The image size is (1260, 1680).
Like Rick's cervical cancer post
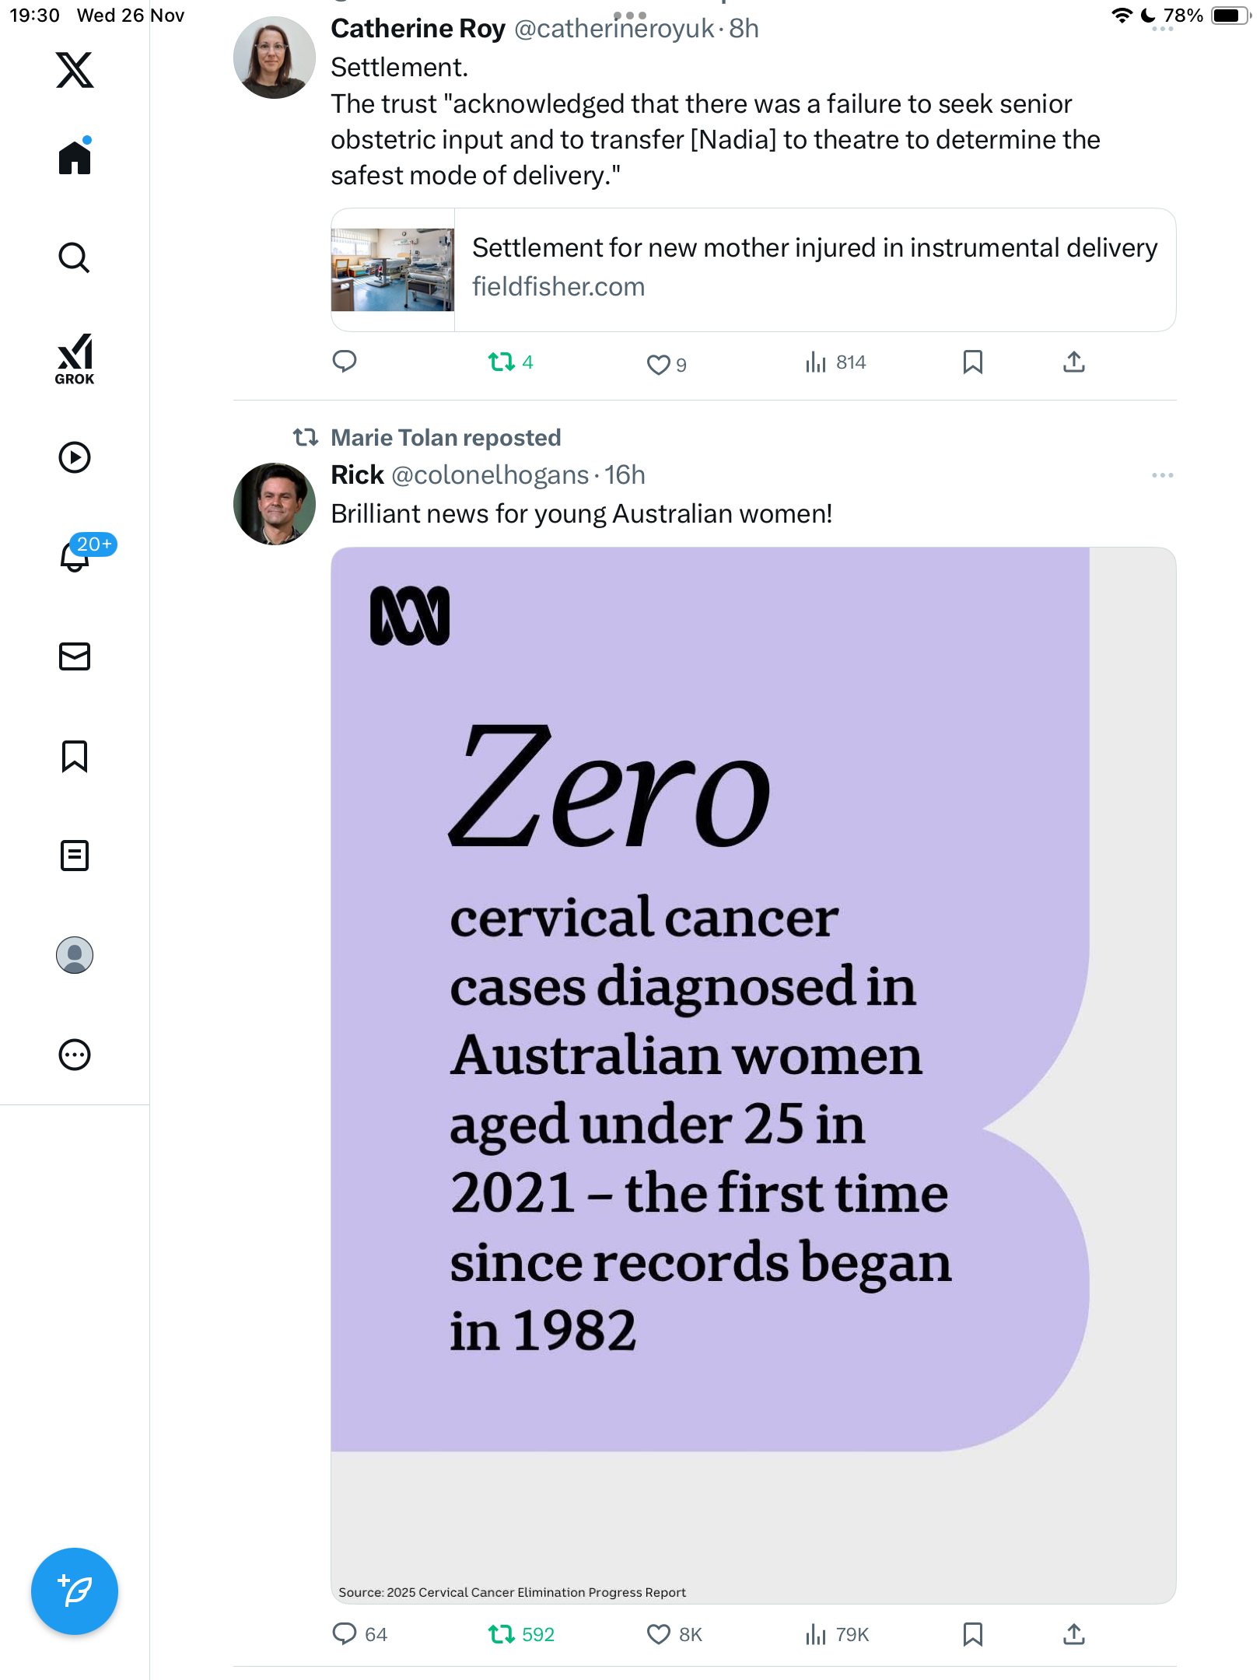click(659, 1634)
